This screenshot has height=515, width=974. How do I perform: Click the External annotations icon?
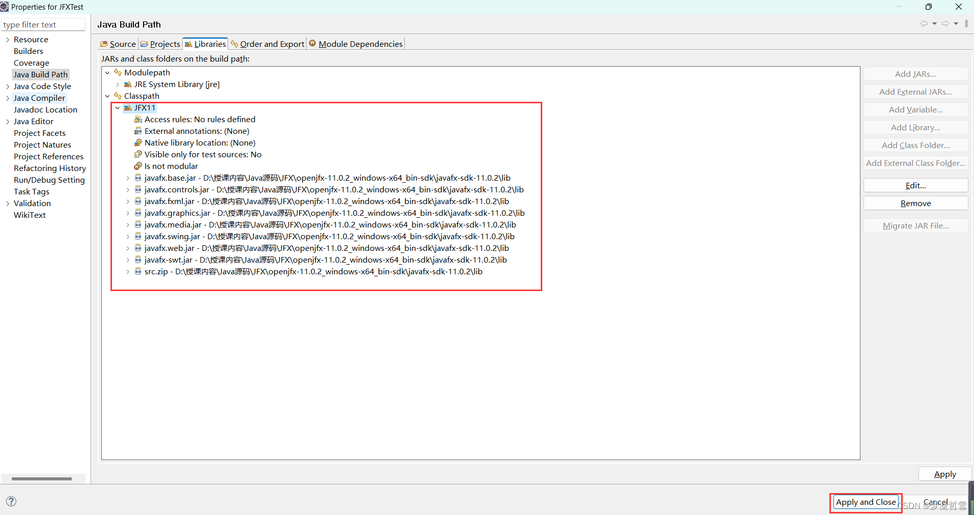click(x=138, y=131)
